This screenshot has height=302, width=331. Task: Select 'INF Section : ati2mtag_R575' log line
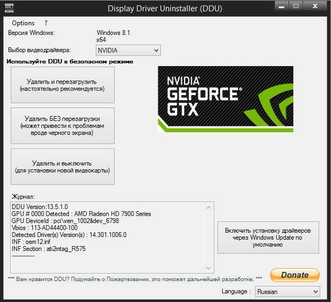pos(49,249)
